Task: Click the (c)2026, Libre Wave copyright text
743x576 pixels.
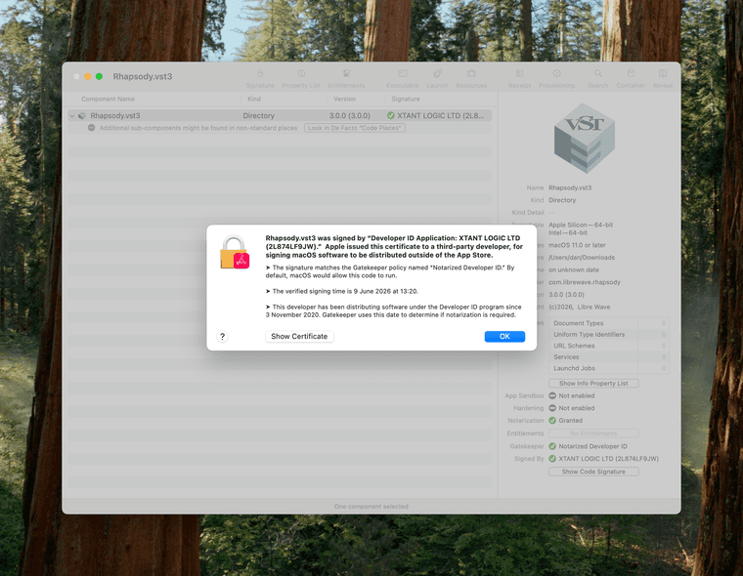Action: (579, 307)
